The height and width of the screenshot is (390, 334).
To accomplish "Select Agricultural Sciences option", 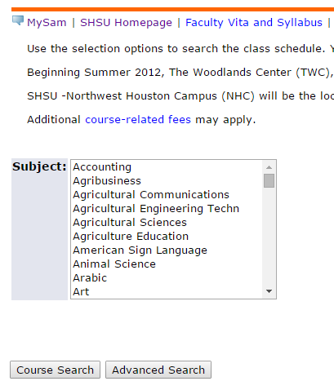I will [167, 223].
